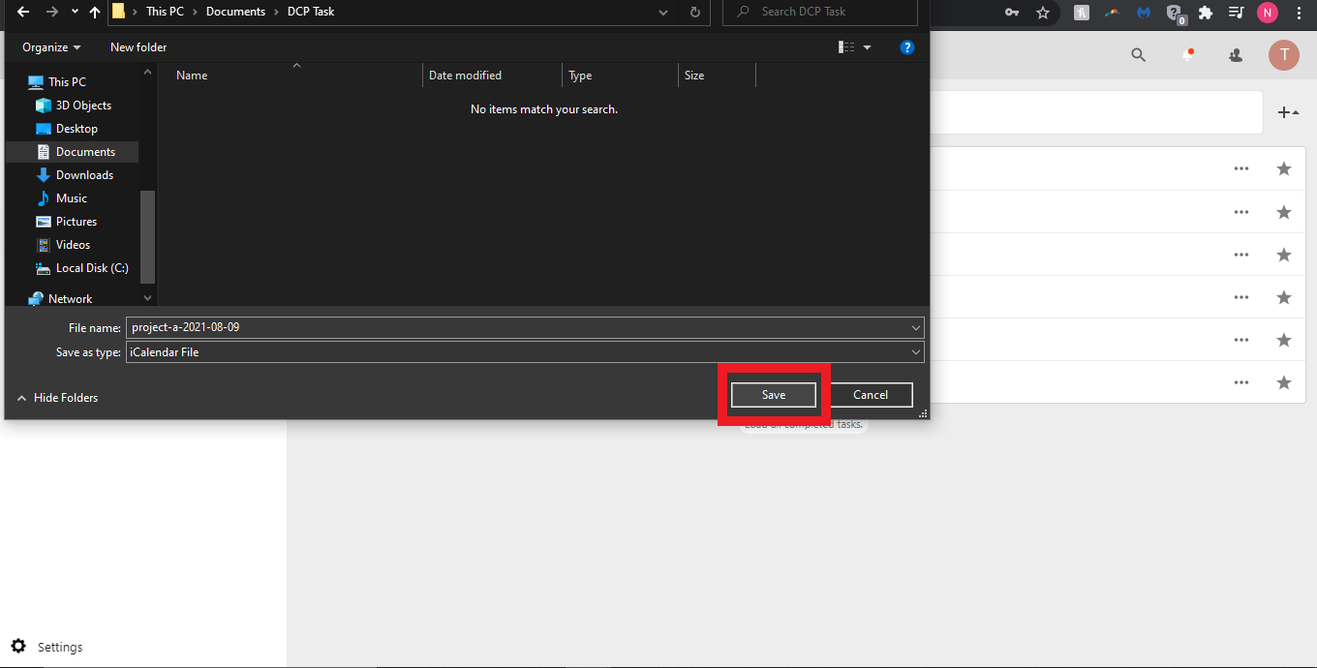Click the Refresh icon in address bar
1317x668 pixels.
point(694,13)
